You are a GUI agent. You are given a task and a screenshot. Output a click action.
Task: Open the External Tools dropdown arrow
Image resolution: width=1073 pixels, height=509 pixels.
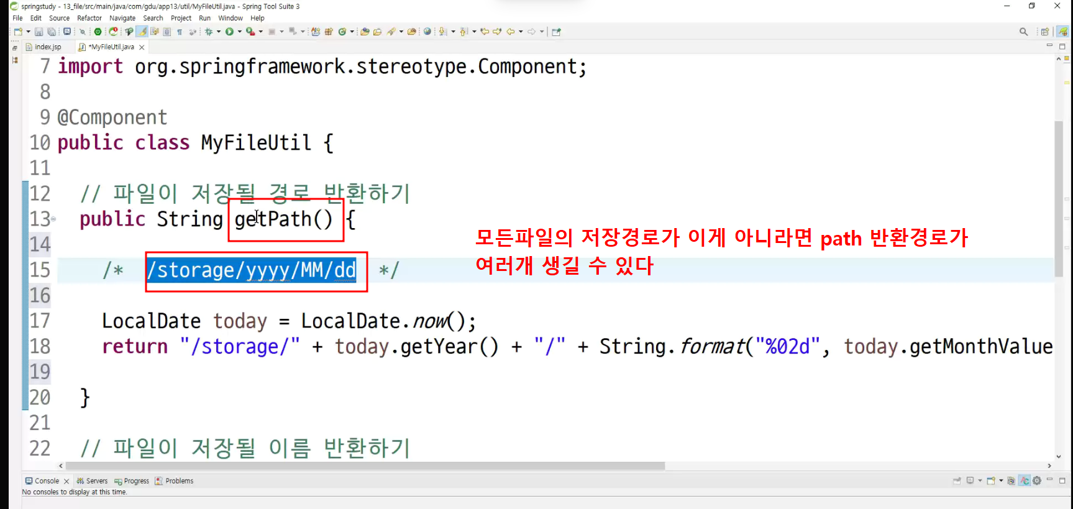pos(261,32)
